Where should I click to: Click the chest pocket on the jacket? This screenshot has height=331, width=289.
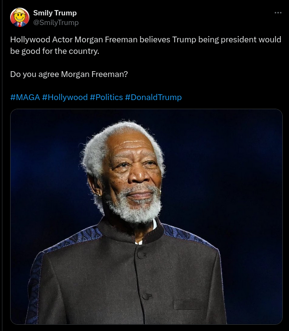[x=187, y=305]
